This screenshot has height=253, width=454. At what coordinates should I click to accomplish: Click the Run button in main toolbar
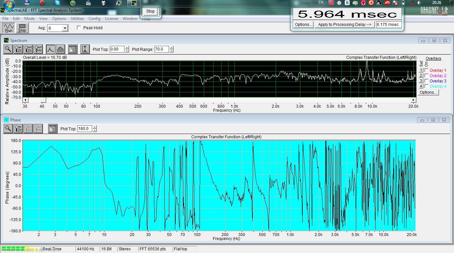coord(9,28)
